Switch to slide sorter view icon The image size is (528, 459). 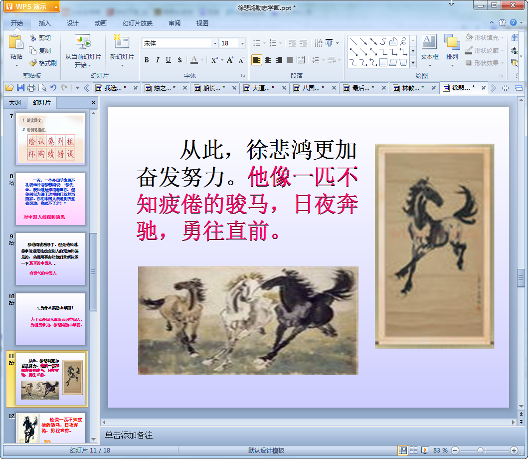tap(413, 450)
